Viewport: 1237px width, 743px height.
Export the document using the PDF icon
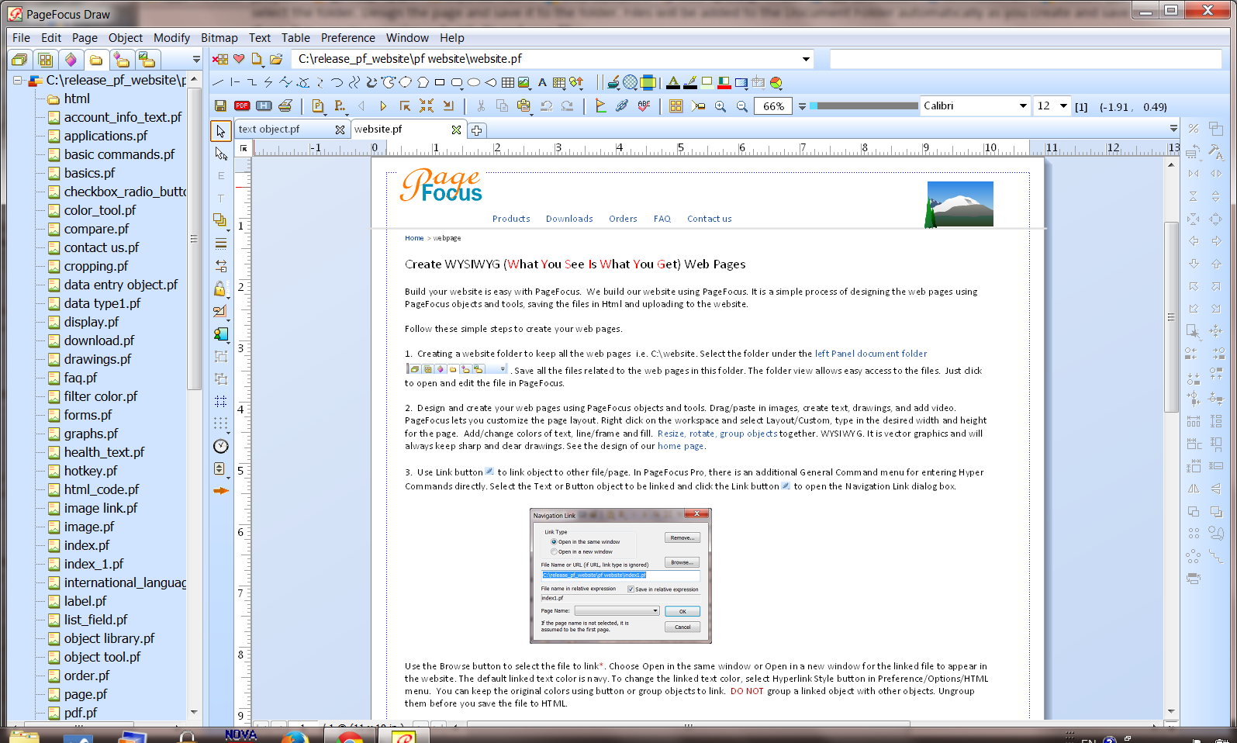coord(242,106)
